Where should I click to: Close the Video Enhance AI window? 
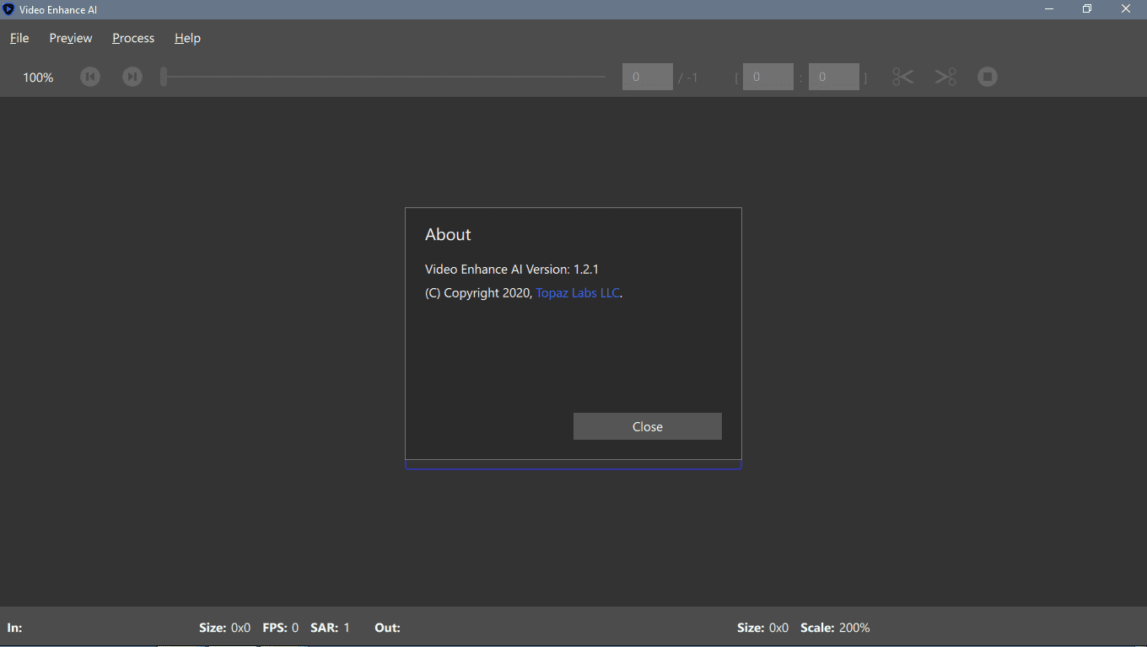pos(1126,9)
